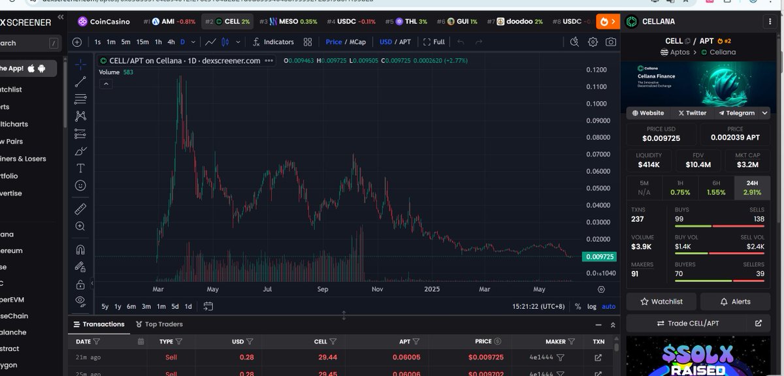
Task: Toggle the magnet mode icon
Action: 80,249
